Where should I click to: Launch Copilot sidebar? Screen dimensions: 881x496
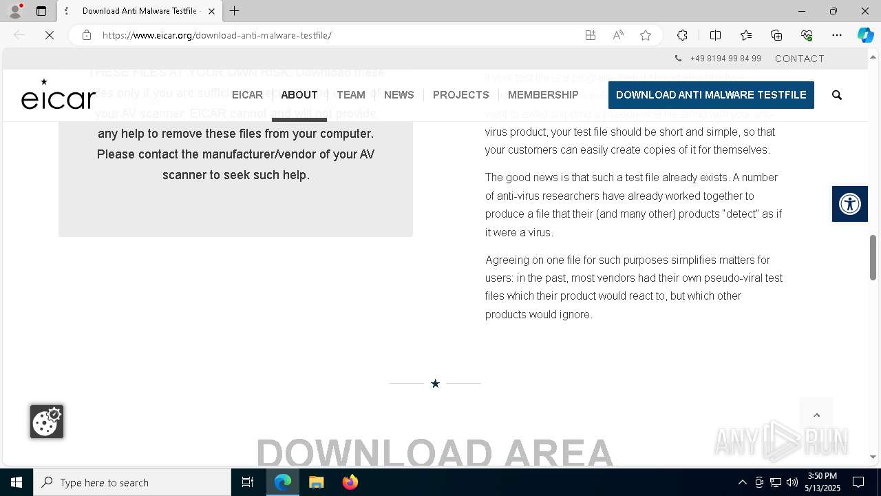pyautogui.click(x=865, y=35)
